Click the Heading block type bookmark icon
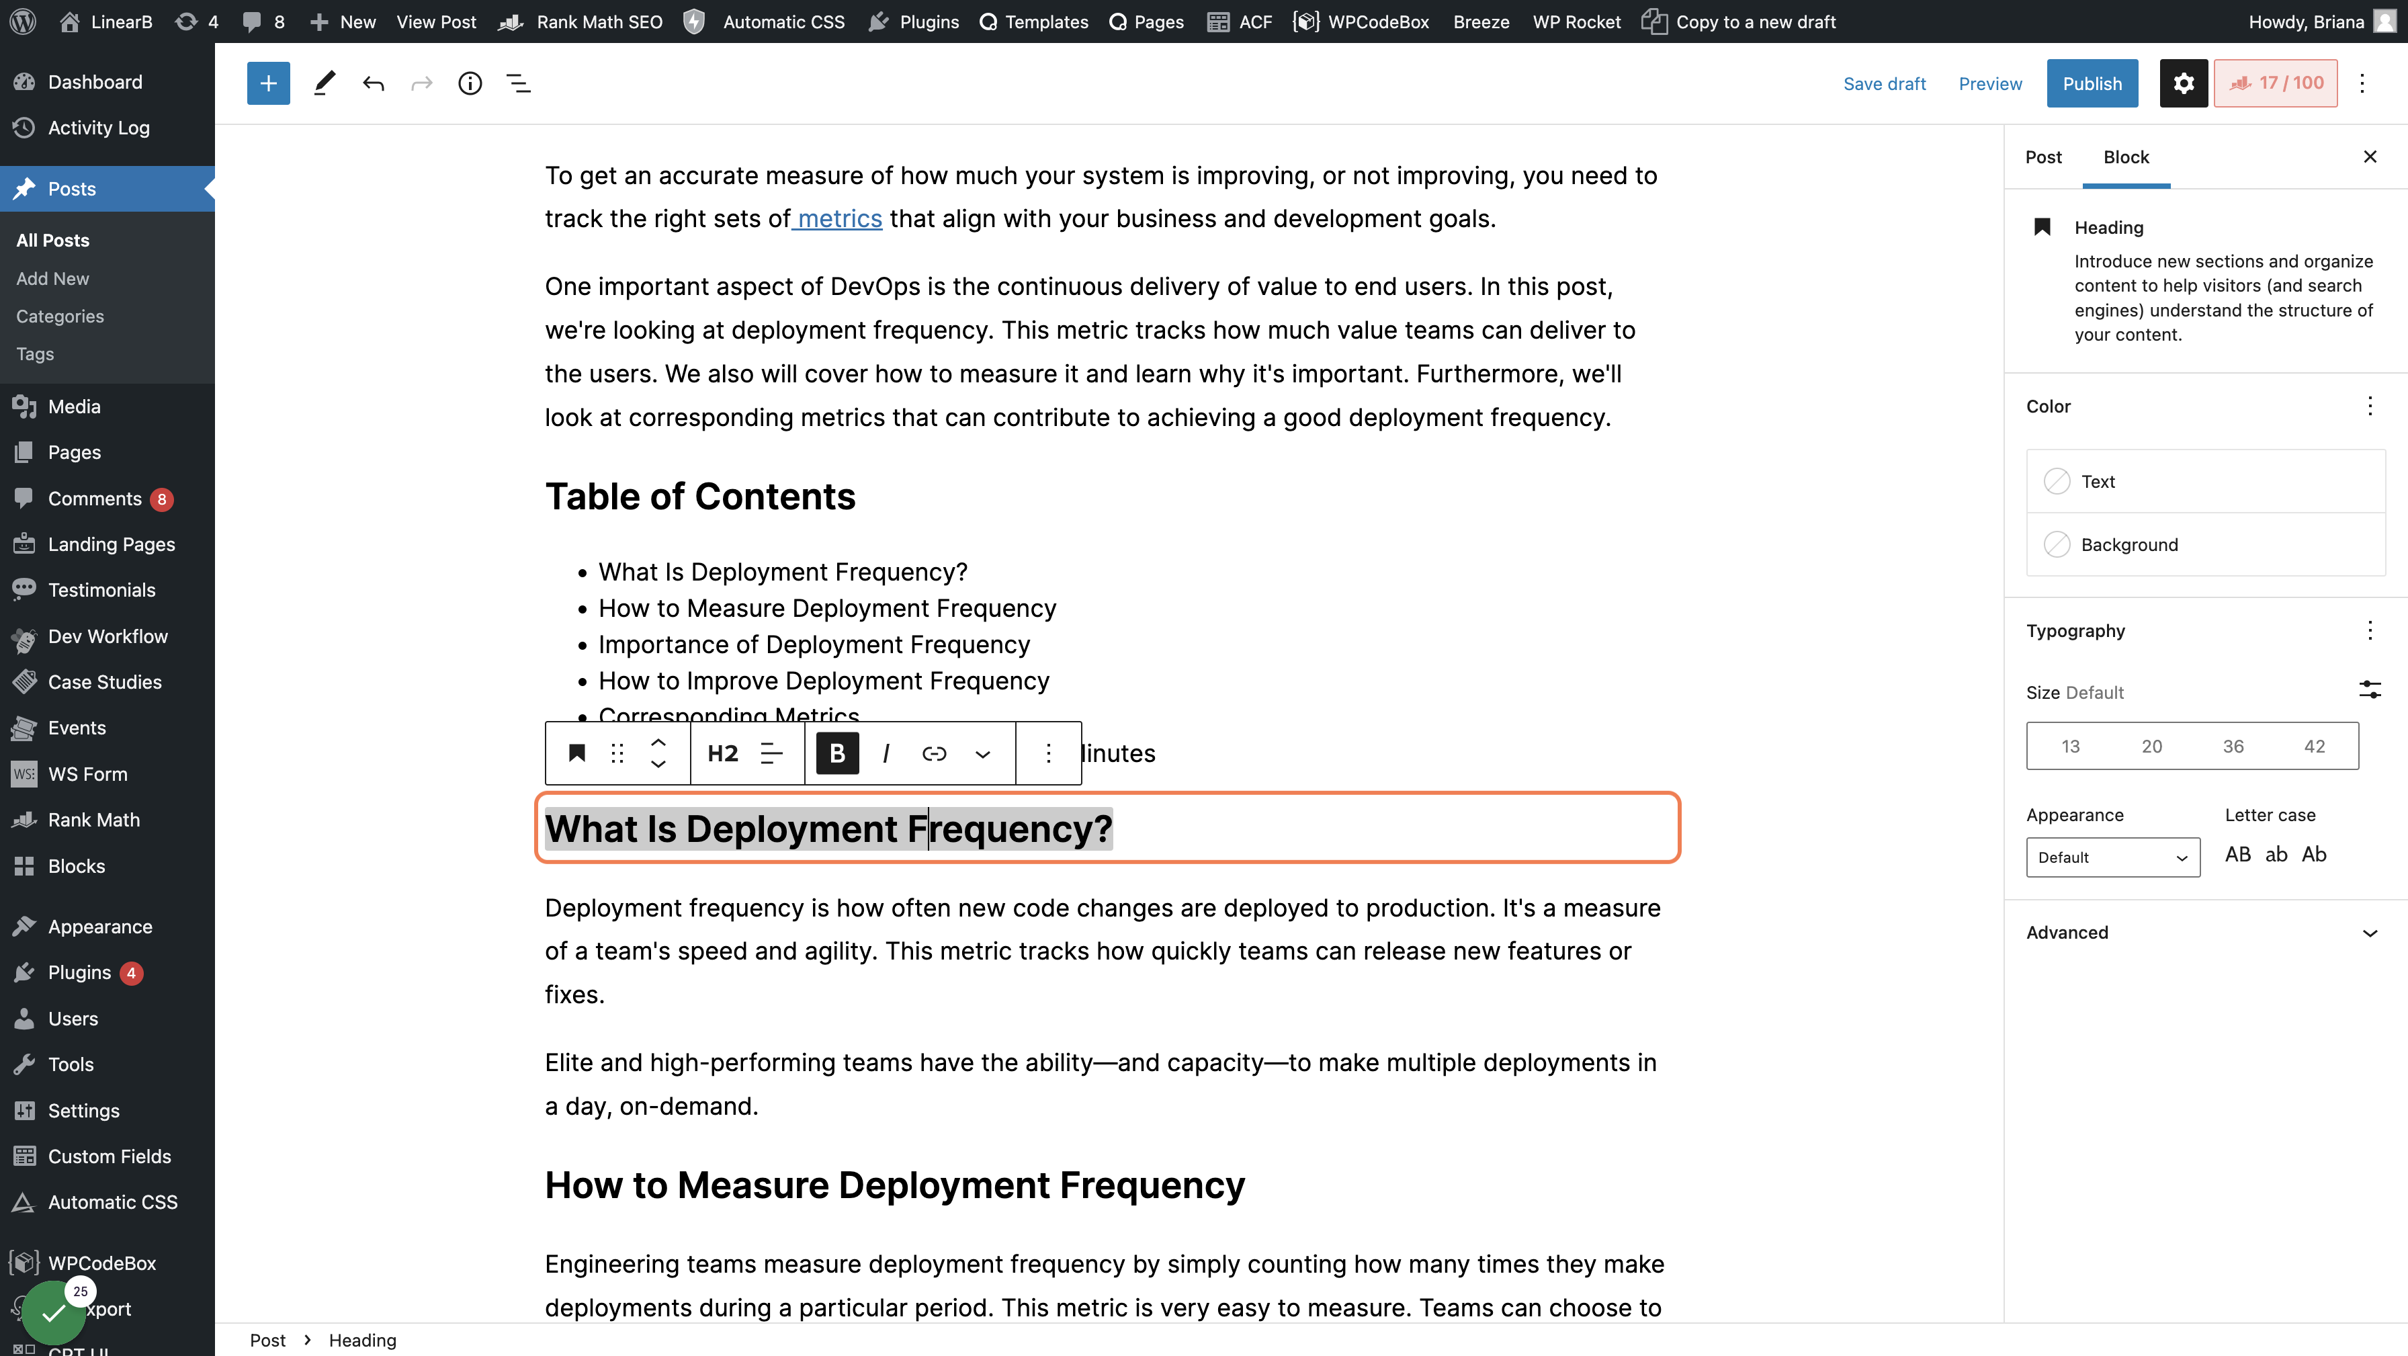This screenshot has height=1356, width=2408. [576, 753]
